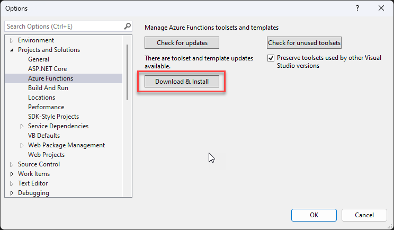Select Build And Run settings

[x=48, y=88]
